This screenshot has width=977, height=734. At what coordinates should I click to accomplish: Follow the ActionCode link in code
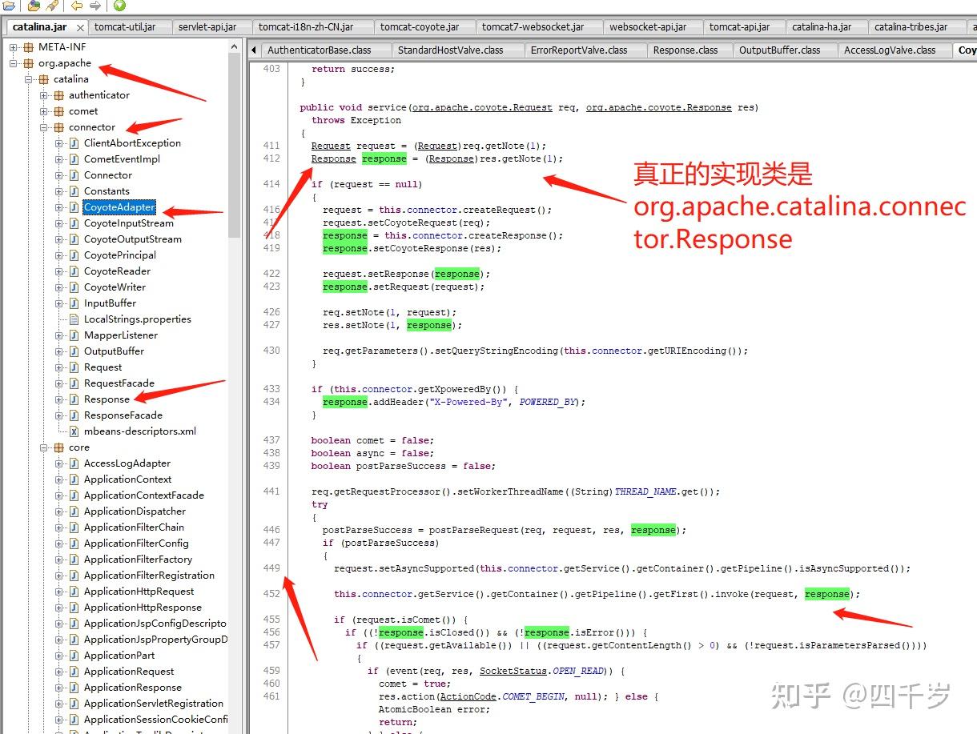(x=468, y=696)
